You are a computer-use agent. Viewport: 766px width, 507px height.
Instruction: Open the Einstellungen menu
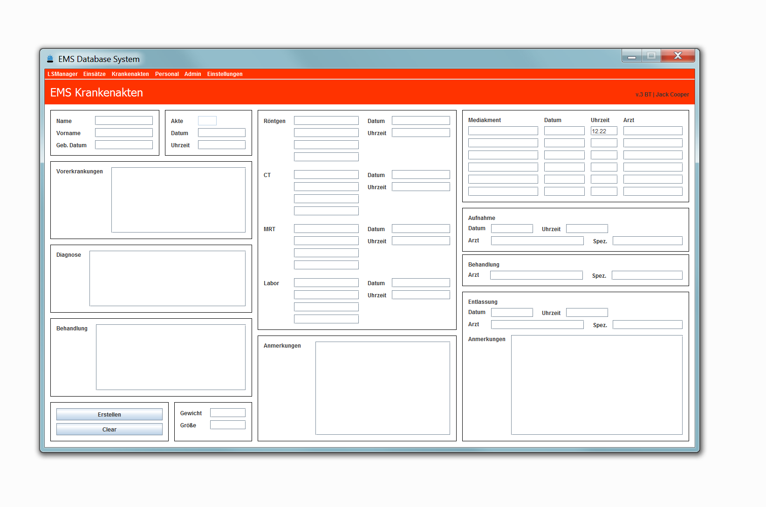tap(225, 74)
